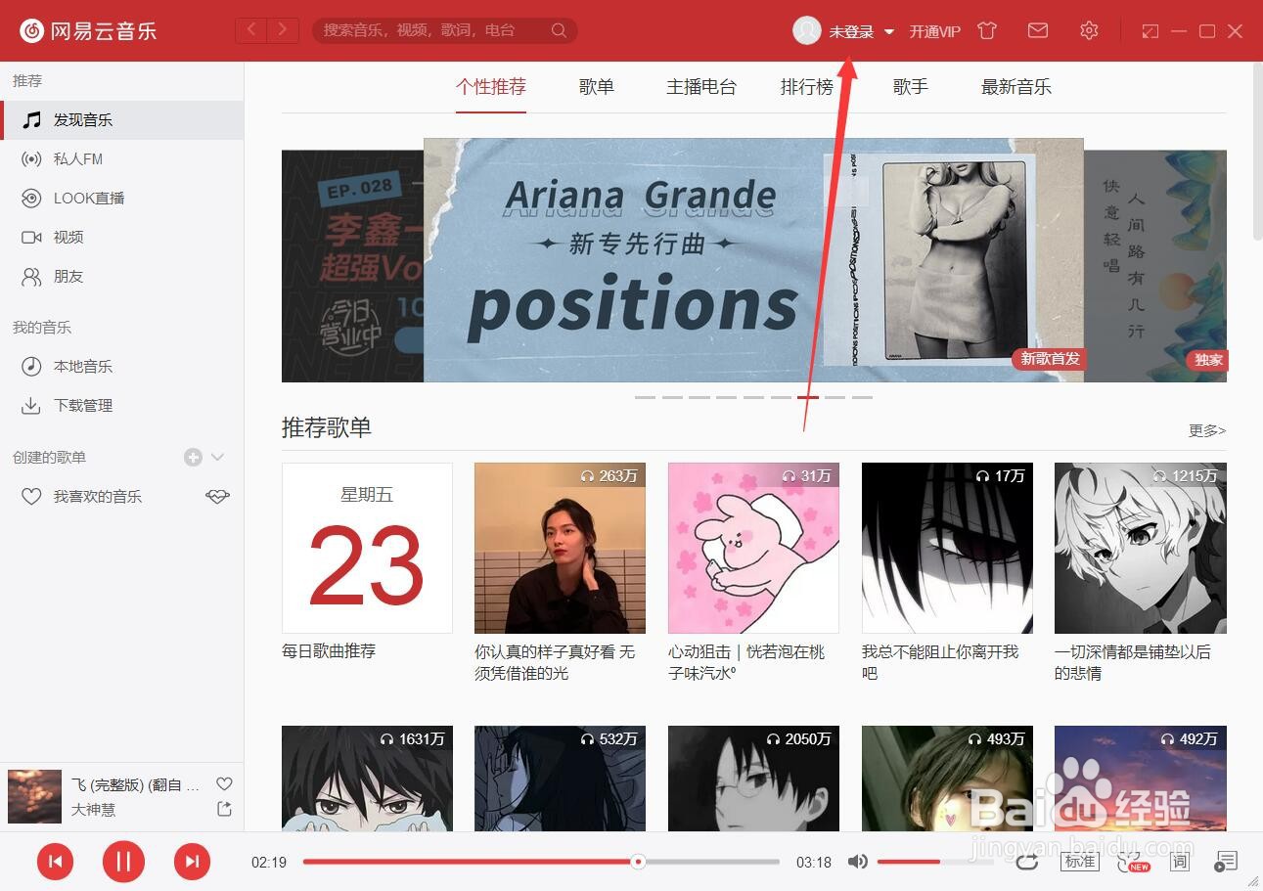Pause the current song
The image size is (1263, 891).
pyautogui.click(x=123, y=862)
